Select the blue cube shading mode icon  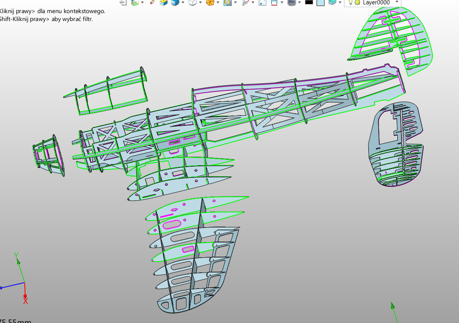click(174, 4)
